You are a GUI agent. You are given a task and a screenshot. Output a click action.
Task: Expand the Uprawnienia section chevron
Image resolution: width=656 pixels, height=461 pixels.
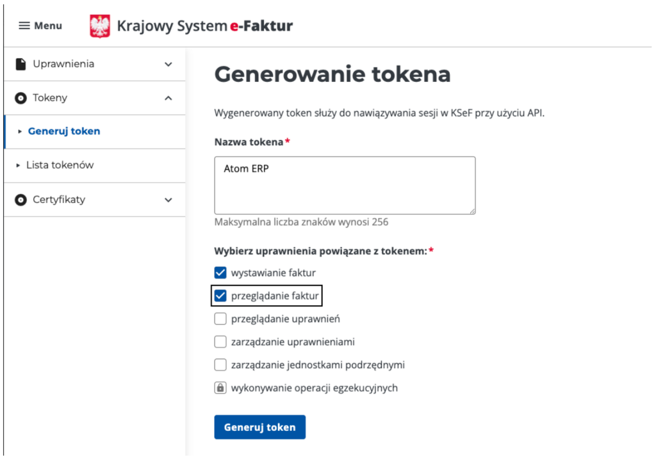(168, 64)
